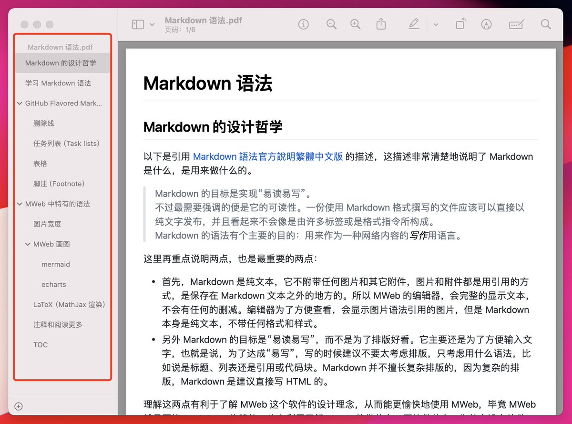572x424 pixels.
Task: Select the Highlight pen tool
Action: (x=414, y=24)
